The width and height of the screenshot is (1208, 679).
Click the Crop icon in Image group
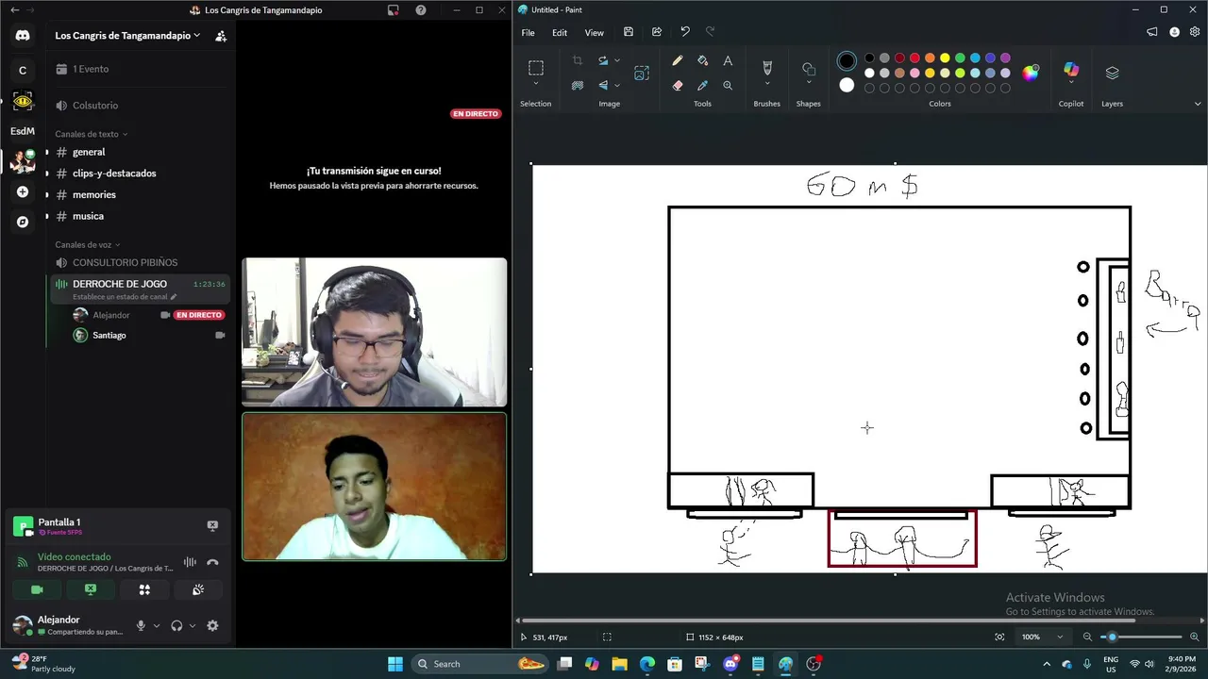(x=578, y=60)
